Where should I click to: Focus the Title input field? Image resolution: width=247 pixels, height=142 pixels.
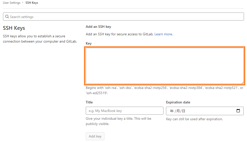(x=125, y=111)
